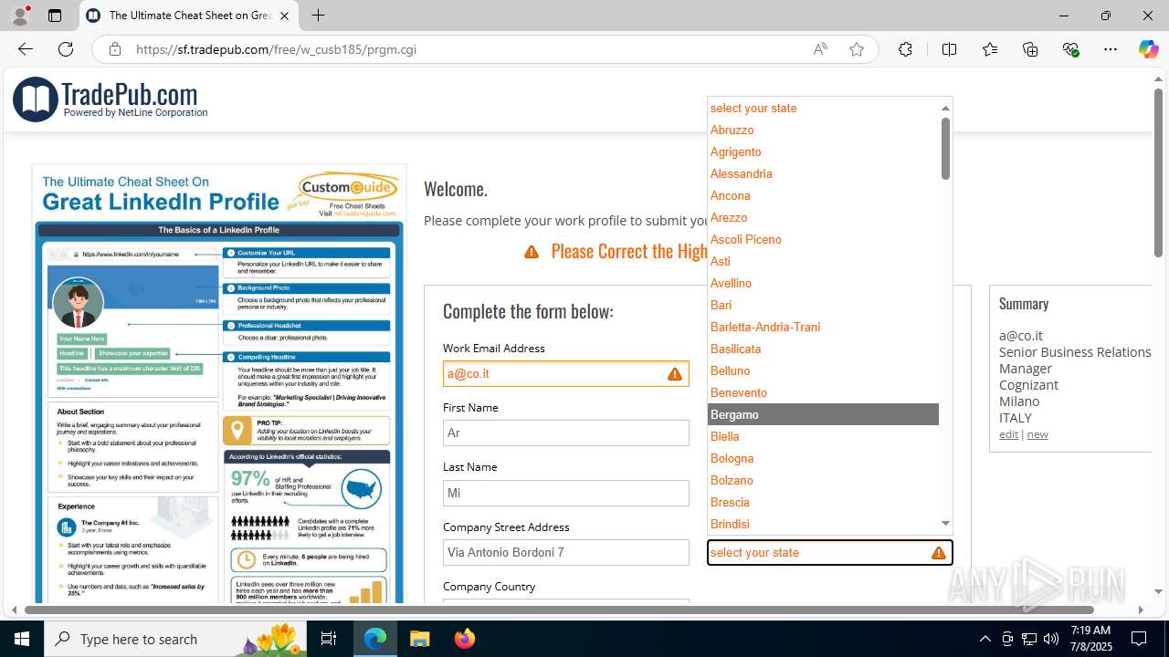Click the LinkedIn cheat sheet thumbnail
Viewport: 1169px width, 657px height.
click(x=219, y=384)
